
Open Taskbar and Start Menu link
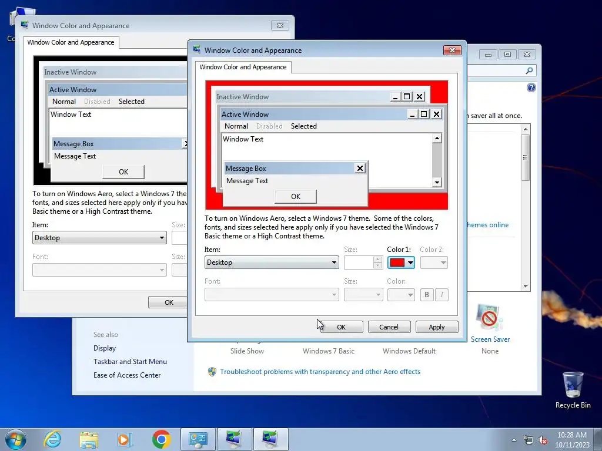point(130,362)
